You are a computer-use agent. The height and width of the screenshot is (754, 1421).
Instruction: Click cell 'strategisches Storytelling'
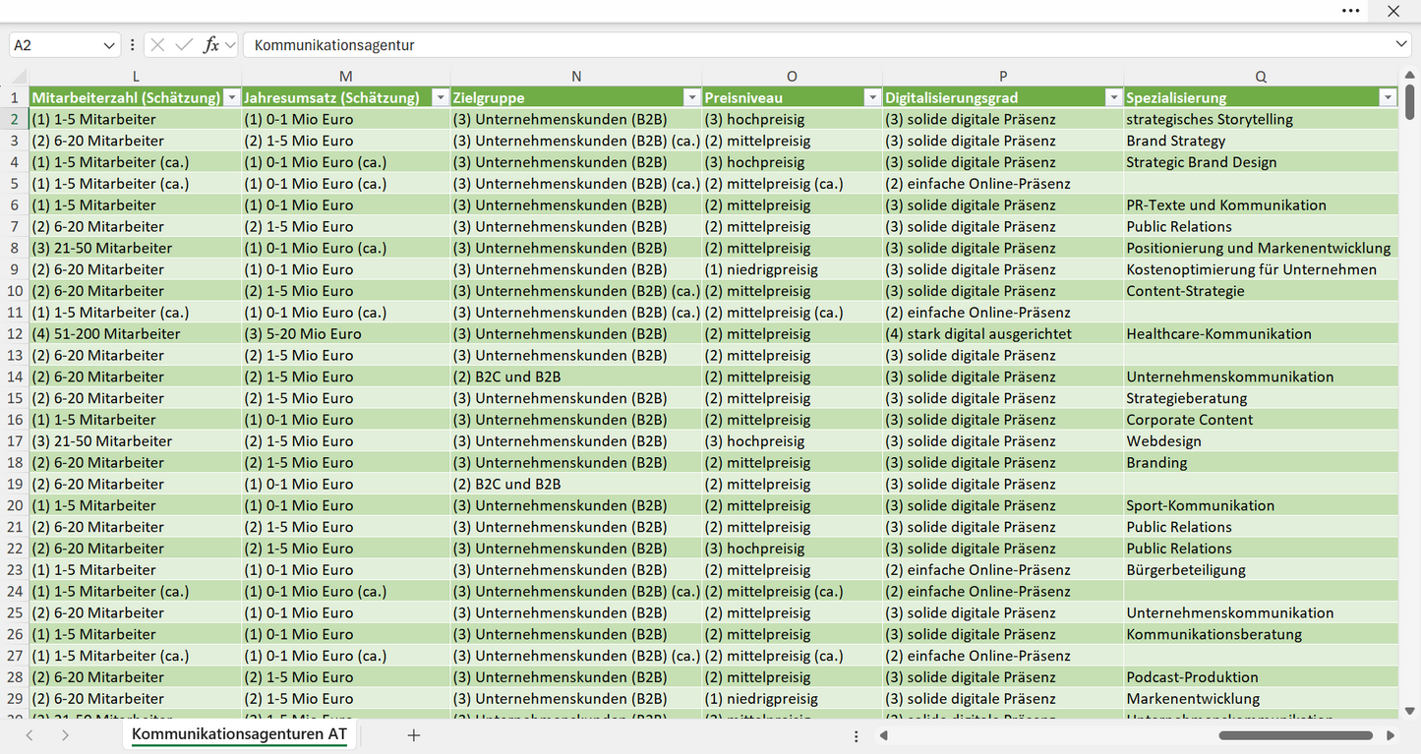1261,119
